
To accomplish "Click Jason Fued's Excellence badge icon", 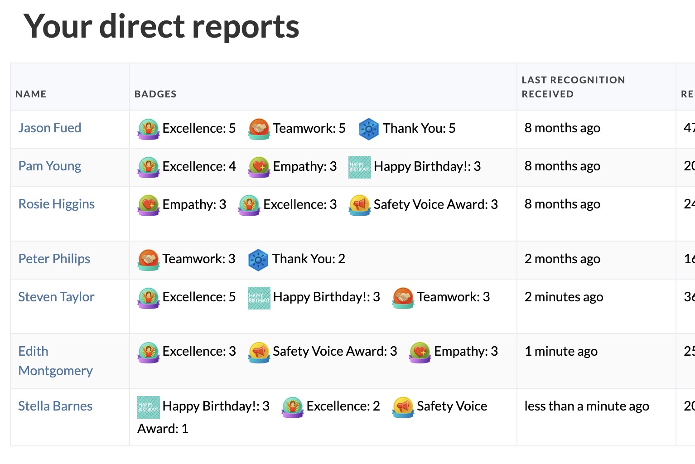I will pyautogui.click(x=148, y=128).
